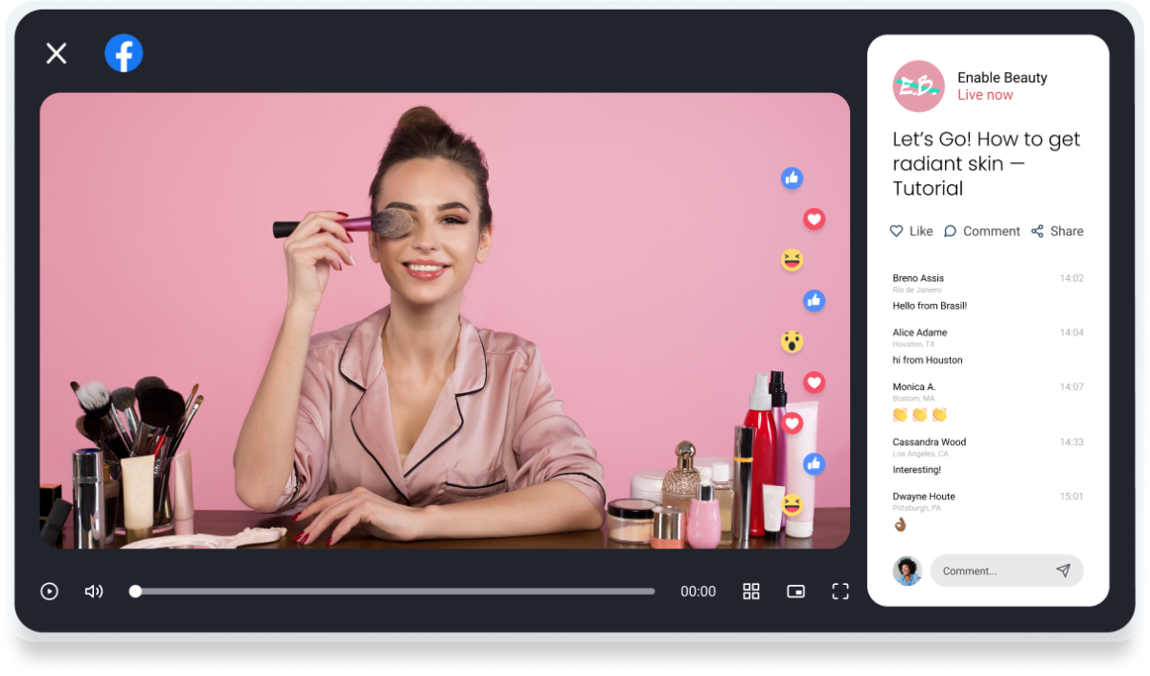Mute the video volume
This screenshot has width=1150, height=676.
(x=94, y=591)
